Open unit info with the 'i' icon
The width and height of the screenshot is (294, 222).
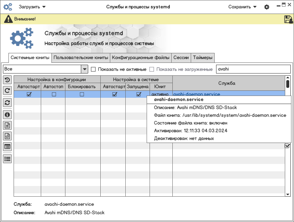click(x=7, y=115)
